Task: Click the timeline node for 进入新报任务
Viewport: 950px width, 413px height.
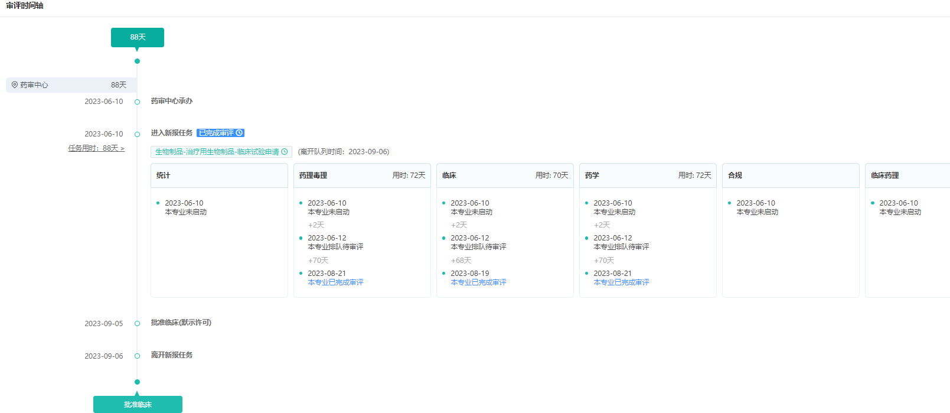Action: [137, 134]
